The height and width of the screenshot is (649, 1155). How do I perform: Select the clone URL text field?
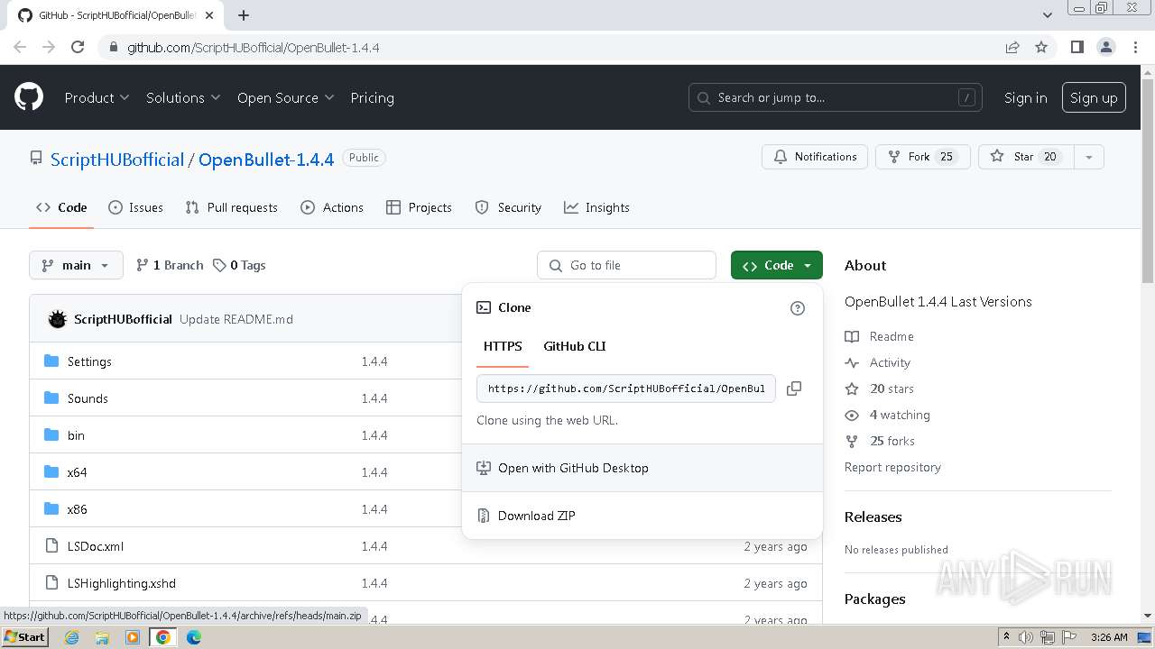[626, 388]
